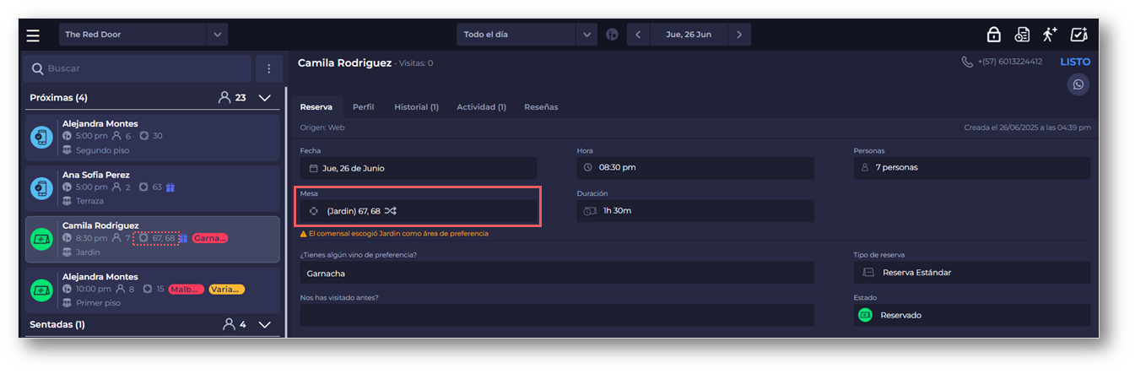1135x374 pixels.
Task: Click status icon of Ana Sofia Perez
Action: [42, 188]
